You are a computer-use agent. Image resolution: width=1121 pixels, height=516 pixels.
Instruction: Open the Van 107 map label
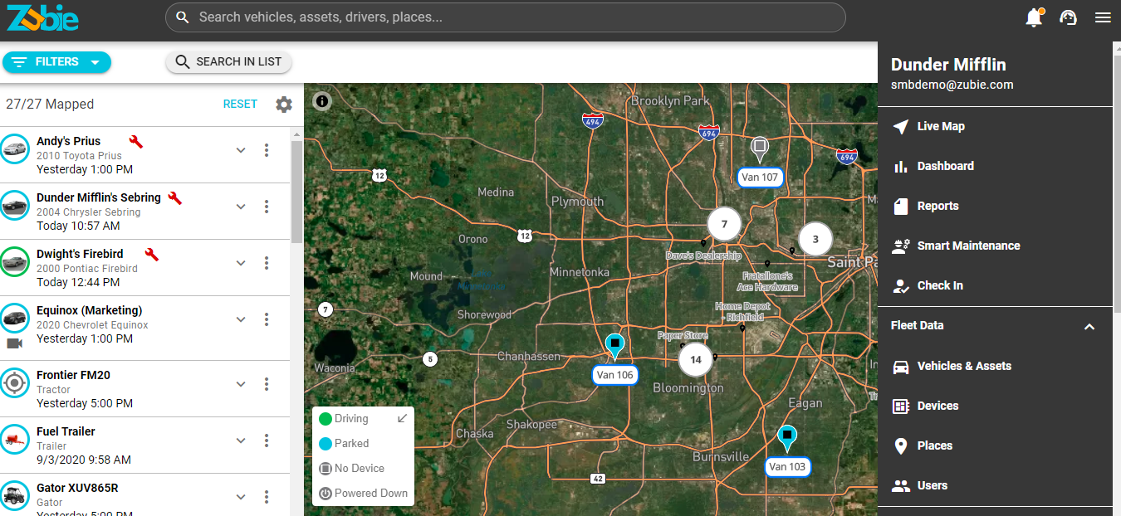(x=760, y=178)
